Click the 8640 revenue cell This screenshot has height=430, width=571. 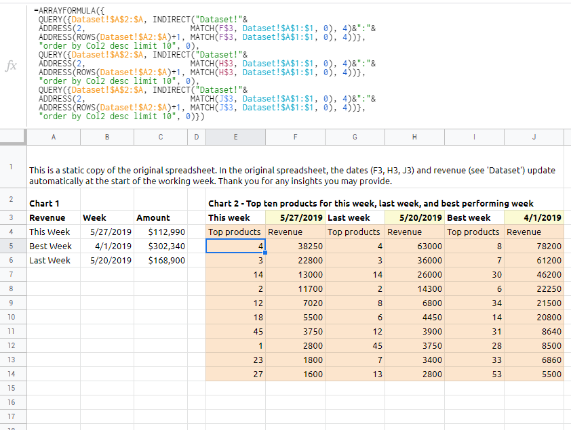coord(534,331)
